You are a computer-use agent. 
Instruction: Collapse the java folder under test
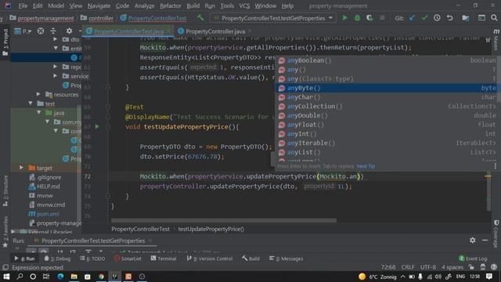(39, 113)
